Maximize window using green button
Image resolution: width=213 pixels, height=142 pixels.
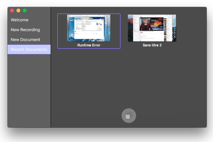click(x=25, y=10)
